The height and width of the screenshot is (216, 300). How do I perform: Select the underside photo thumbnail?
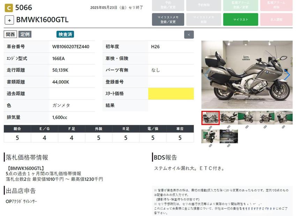[229, 136]
